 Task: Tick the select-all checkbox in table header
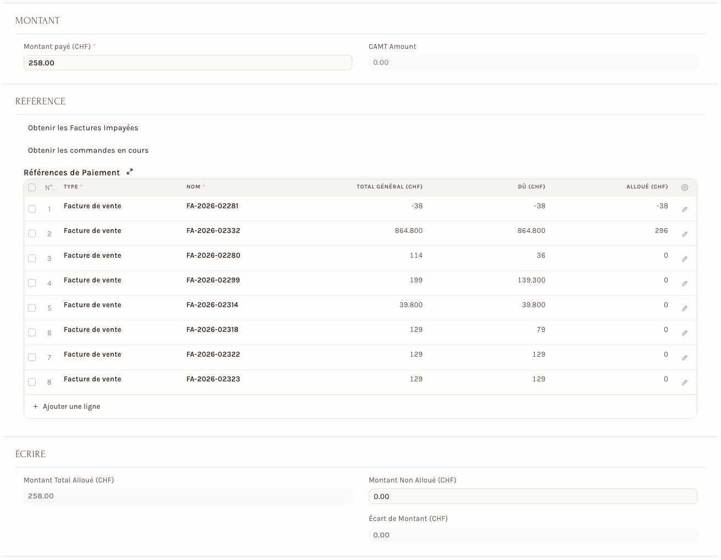32,187
